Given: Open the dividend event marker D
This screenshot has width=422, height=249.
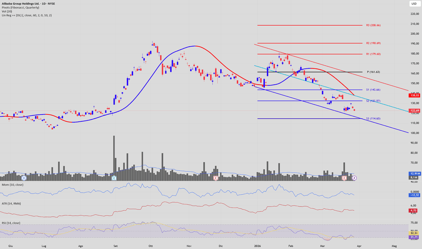Looking at the screenshot, I should pyautogui.click(x=24, y=178).
